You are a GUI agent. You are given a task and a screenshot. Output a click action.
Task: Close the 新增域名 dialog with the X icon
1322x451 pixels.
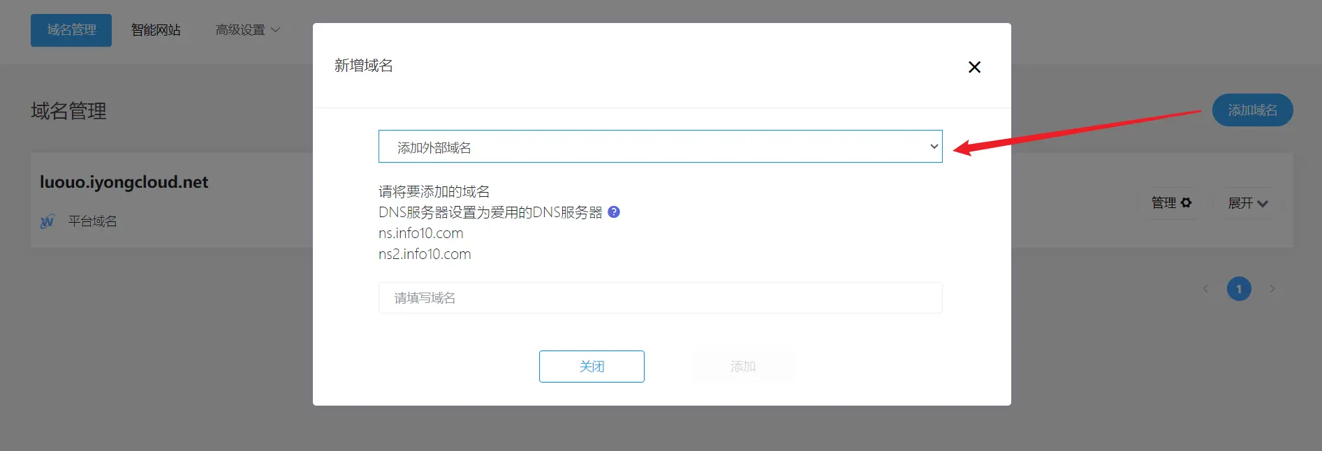click(x=974, y=67)
